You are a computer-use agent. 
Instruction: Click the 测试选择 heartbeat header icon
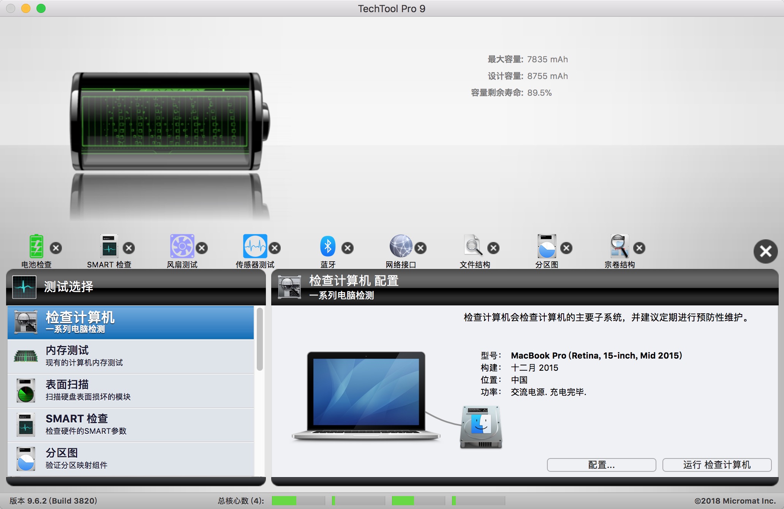(24, 287)
